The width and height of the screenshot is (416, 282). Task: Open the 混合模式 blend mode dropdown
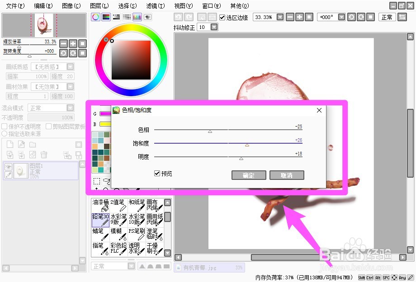(x=70, y=108)
